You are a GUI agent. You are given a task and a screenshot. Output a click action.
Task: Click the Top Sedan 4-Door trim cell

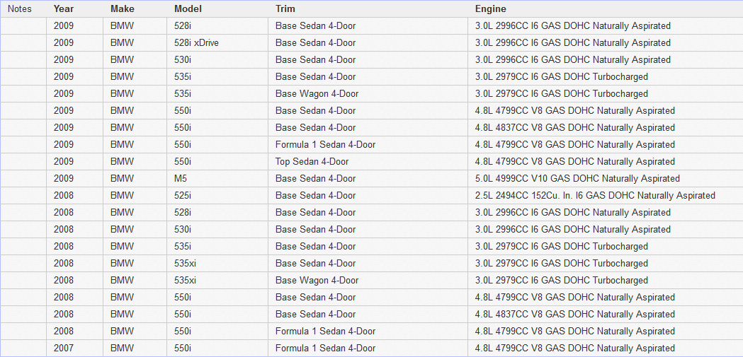click(312, 161)
